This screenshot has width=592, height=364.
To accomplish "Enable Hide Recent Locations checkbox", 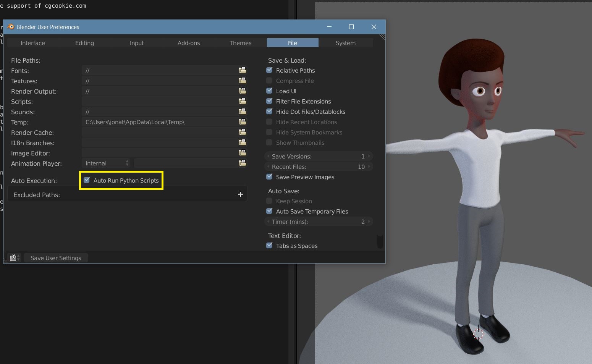I will click(269, 121).
